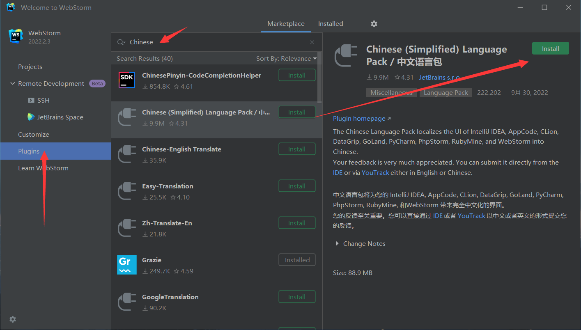This screenshot has height=330, width=581.
Task: Install ChinesePinyin-CodeCompletionHelper plugin
Action: [x=297, y=75]
